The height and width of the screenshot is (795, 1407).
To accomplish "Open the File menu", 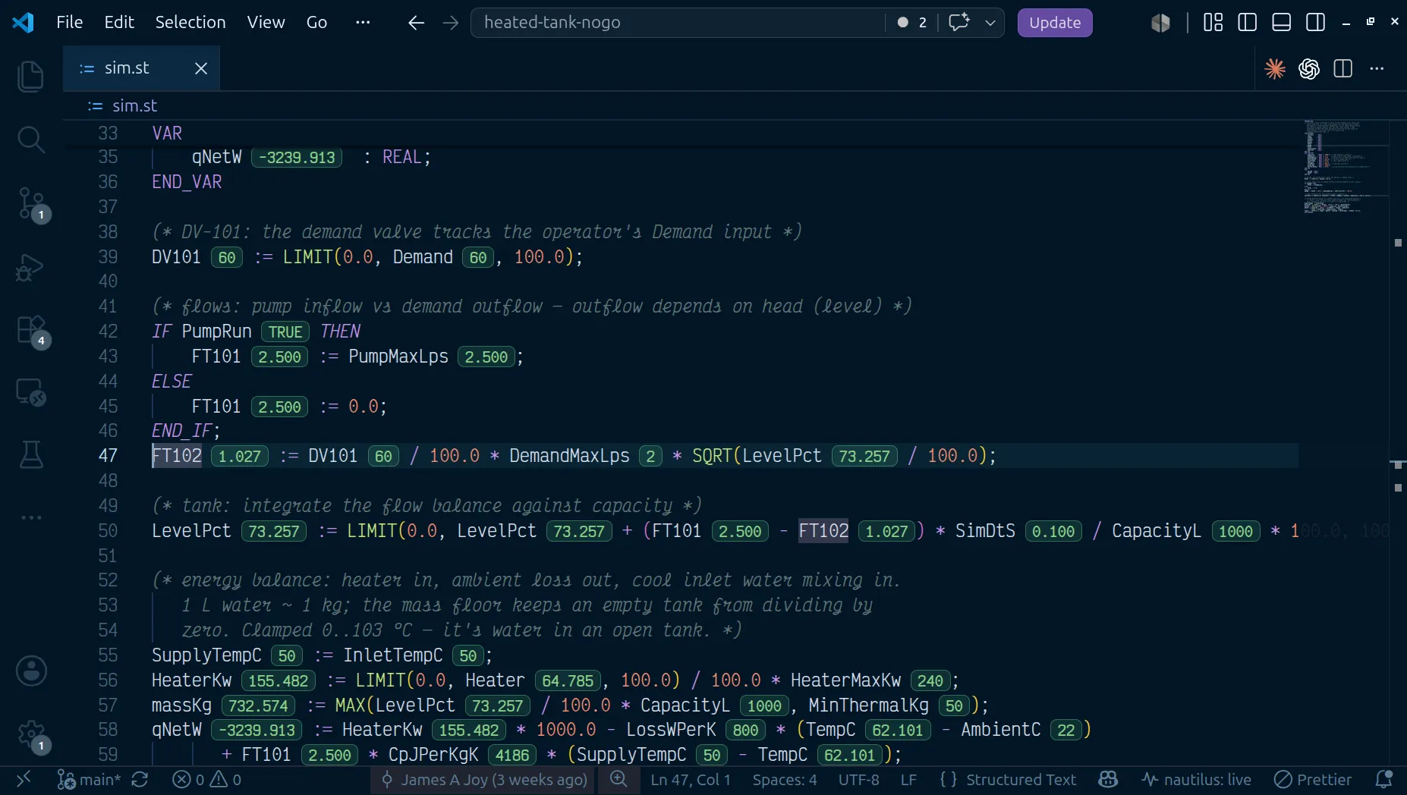I will [70, 23].
